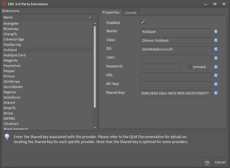Click the info icon next to User field

pos(216,58)
